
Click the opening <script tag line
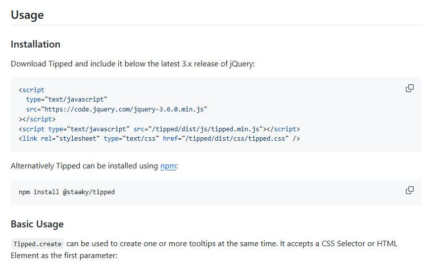coord(32,90)
